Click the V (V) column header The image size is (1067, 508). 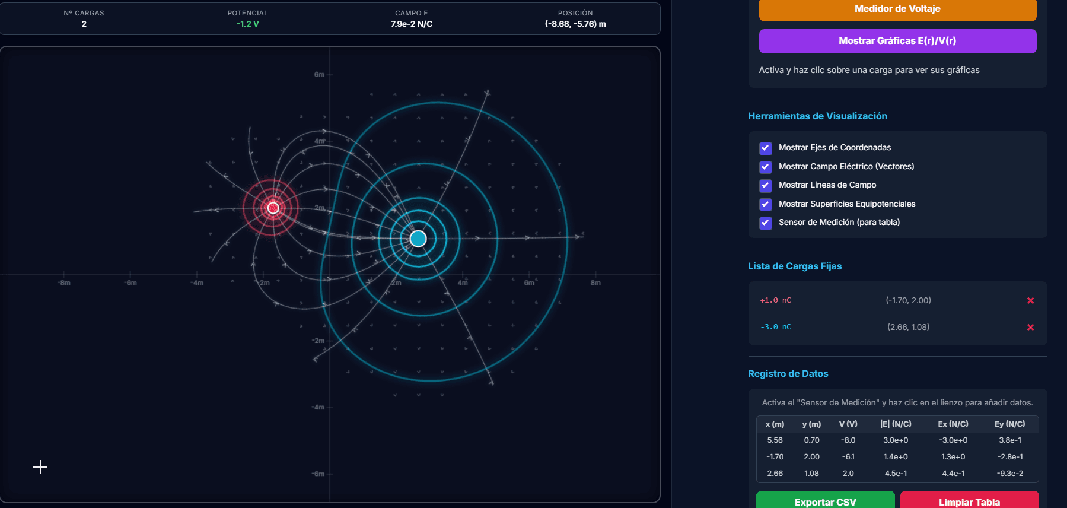pyautogui.click(x=848, y=424)
